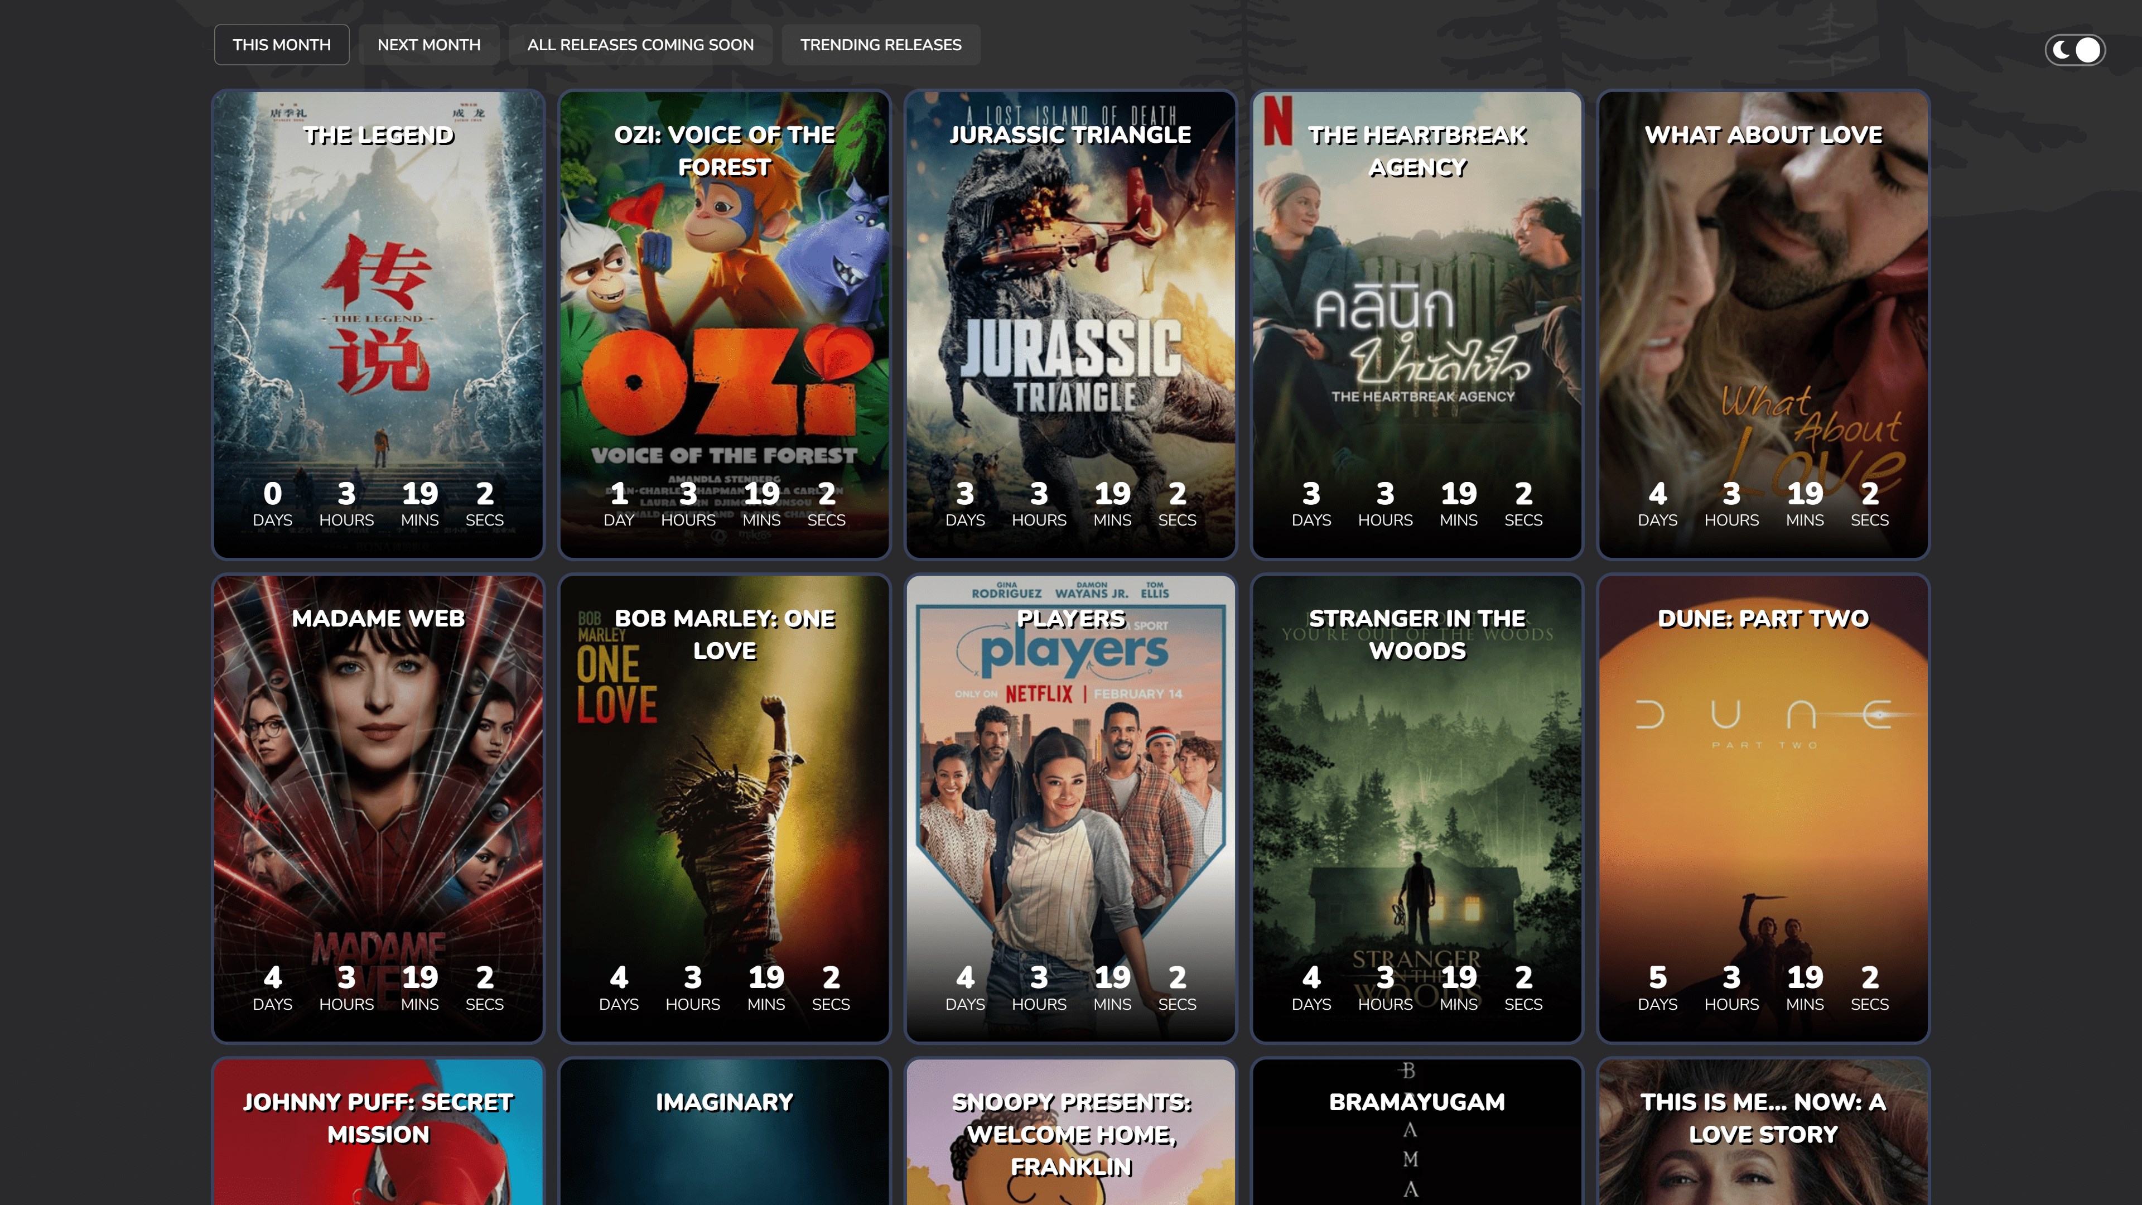This screenshot has width=2142, height=1205.
Task: Click the What About Love poster
Action: [1763, 324]
